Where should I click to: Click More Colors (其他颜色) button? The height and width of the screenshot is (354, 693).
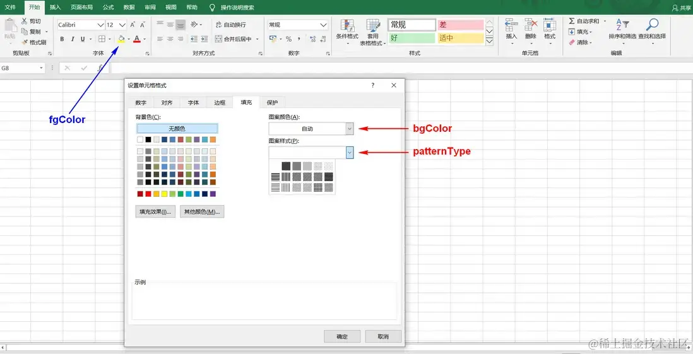pos(202,211)
